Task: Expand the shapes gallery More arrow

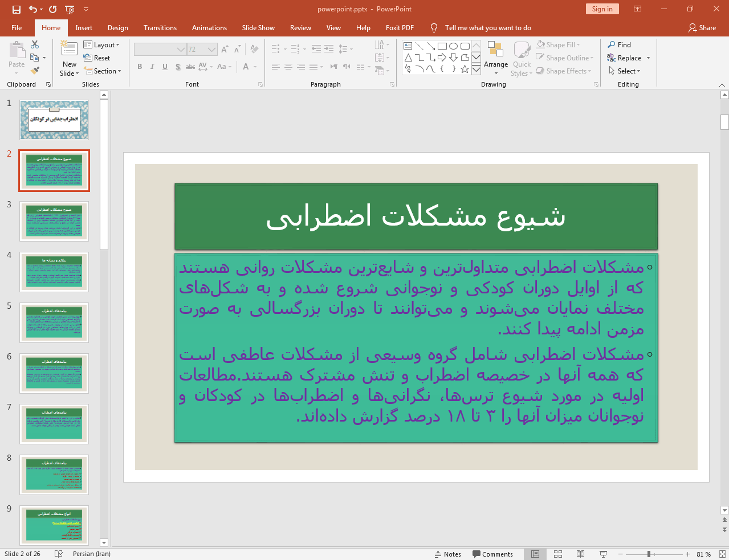Action: (x=476, y=69)
